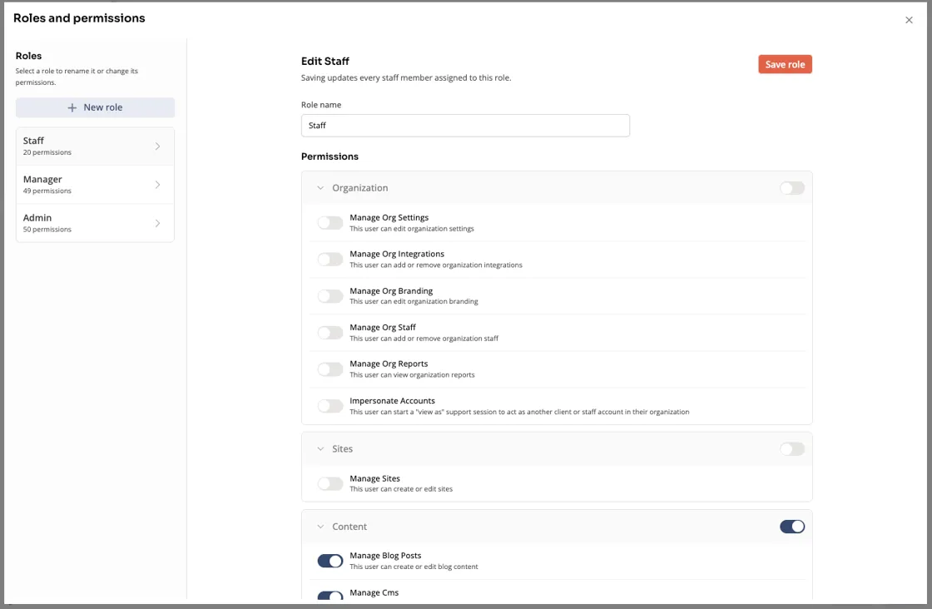This screenshot has height=609, width=932.
Task: Disable Manage Blog Posts permission
Action: pos(330,561)
